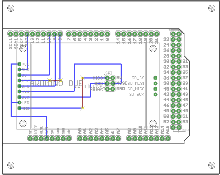
Task: Select the TFT mounting hole below pin 20
Action: click(x=153, y=48)
